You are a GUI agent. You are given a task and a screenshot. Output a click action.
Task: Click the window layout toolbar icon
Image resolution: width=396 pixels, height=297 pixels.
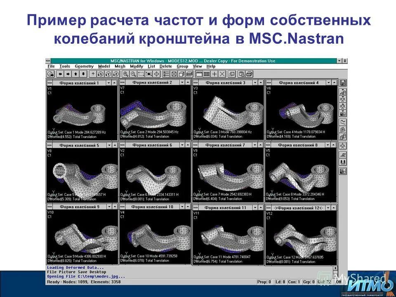tap(199, 74)
